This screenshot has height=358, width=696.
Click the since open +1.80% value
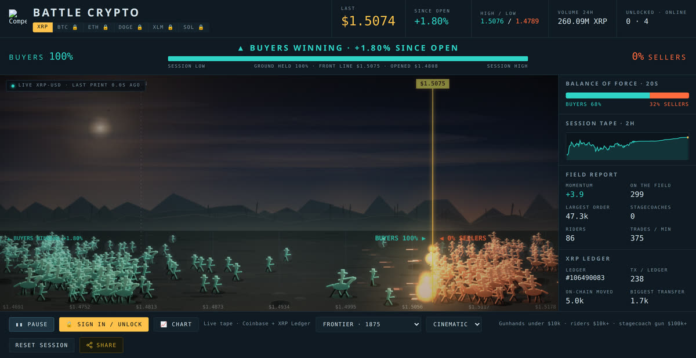431,21
